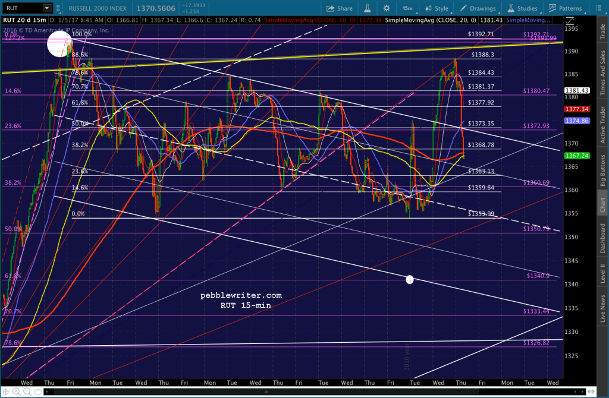Click the expand time axis arrows icon
Viewport: 609px width, 398px height.
click(x=591, y=392)
